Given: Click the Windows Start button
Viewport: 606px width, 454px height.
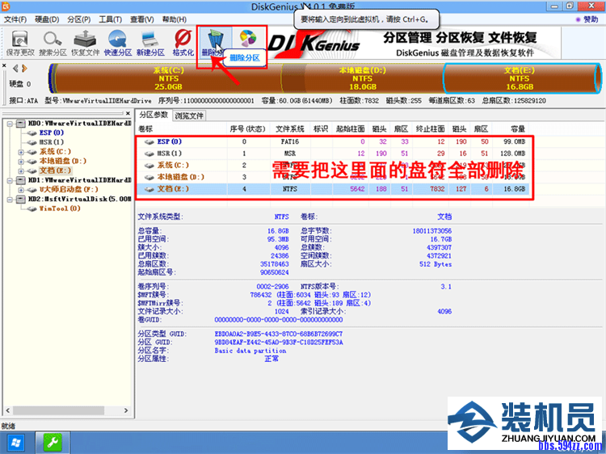Looking at the screenshot, I should 15,443.
